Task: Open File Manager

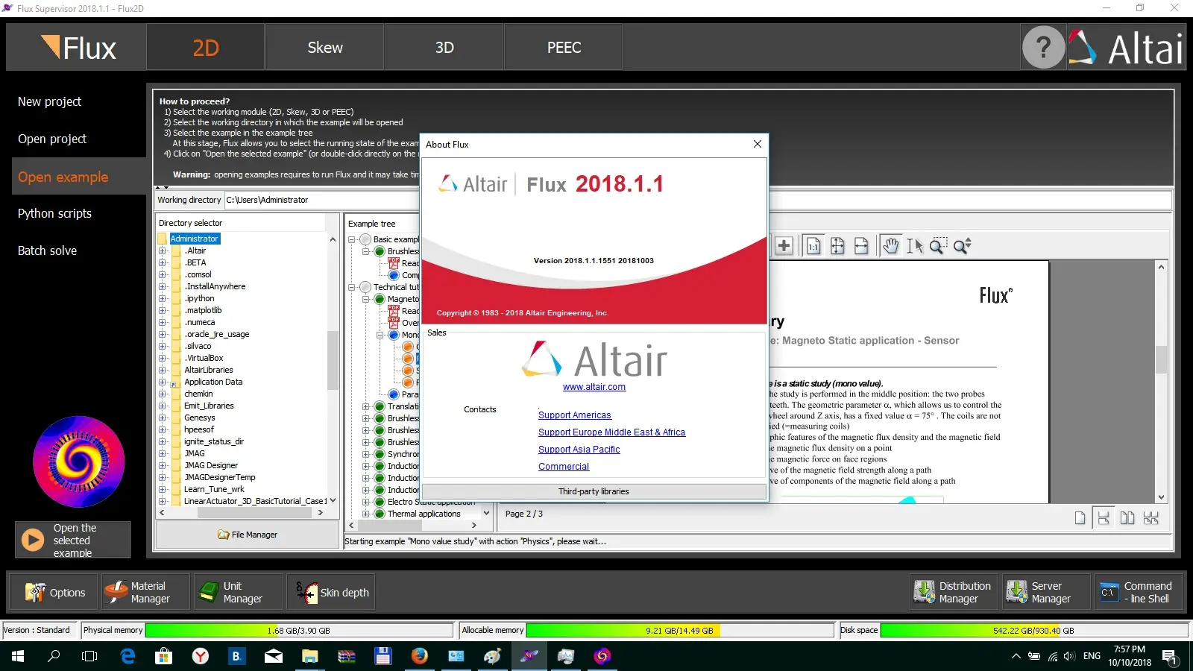Action: tap(247, 535)
